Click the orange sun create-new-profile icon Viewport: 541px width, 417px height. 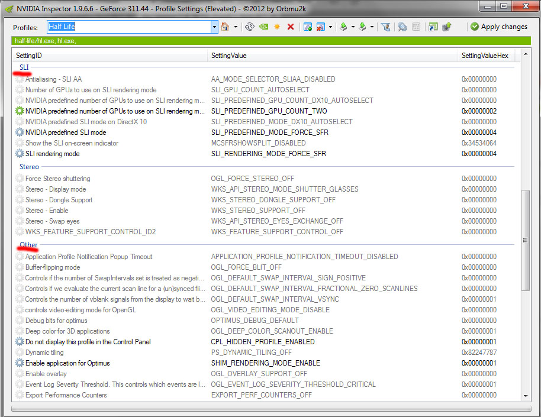click(277, 27)
